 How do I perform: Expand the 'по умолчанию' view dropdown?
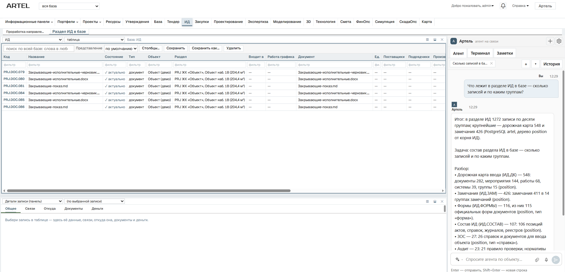pyautogui.click(x=121, y=48)
